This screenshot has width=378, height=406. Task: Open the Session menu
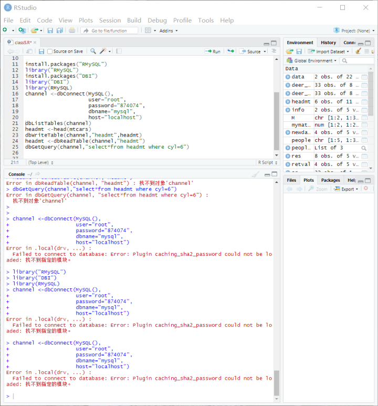click(x=110, y=20)
